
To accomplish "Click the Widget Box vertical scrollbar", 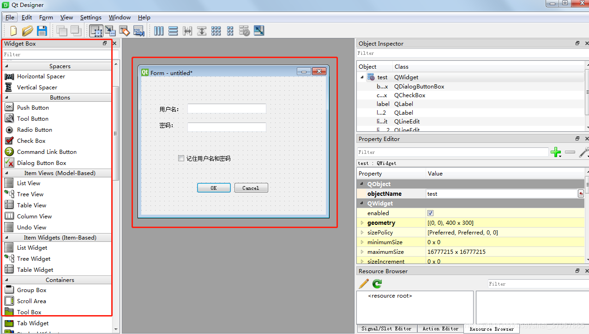I will [115, 134].
